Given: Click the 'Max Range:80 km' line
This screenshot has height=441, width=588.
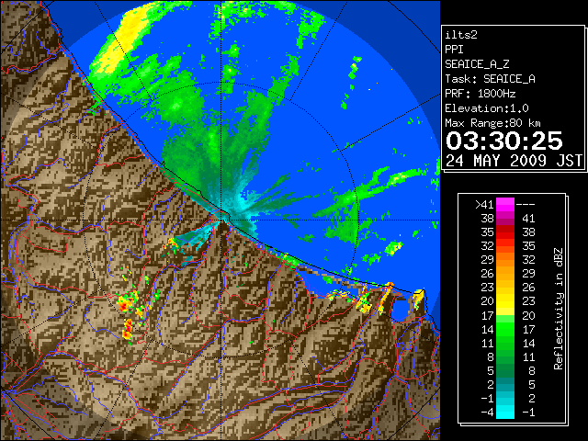Looking at the screenshot, I should click(493, 123).
